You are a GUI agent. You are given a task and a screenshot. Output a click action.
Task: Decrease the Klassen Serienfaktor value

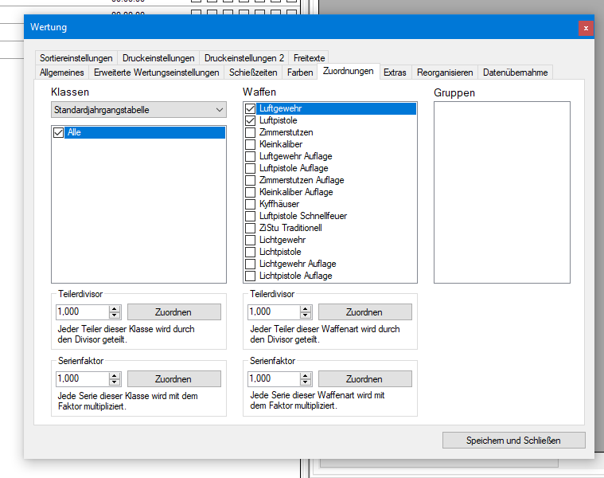click(115, 382)
